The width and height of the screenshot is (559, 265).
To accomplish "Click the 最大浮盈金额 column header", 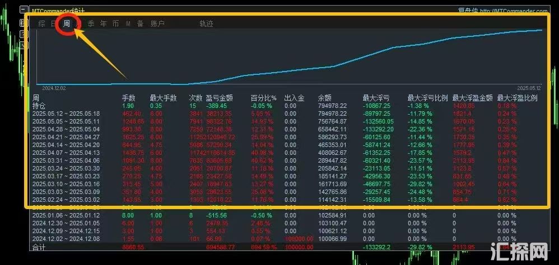I will point(473,98).
